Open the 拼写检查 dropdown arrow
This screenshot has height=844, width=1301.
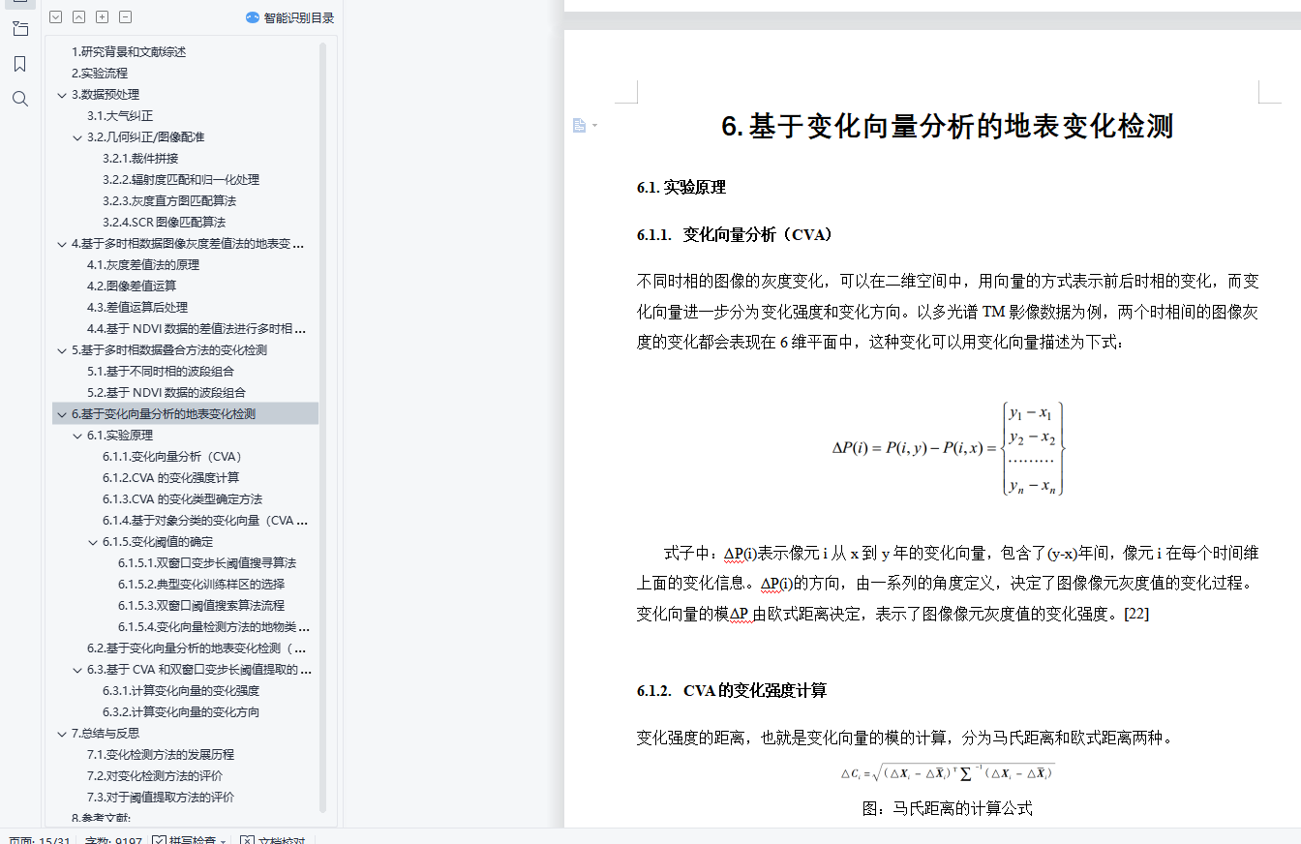point(224,842)
